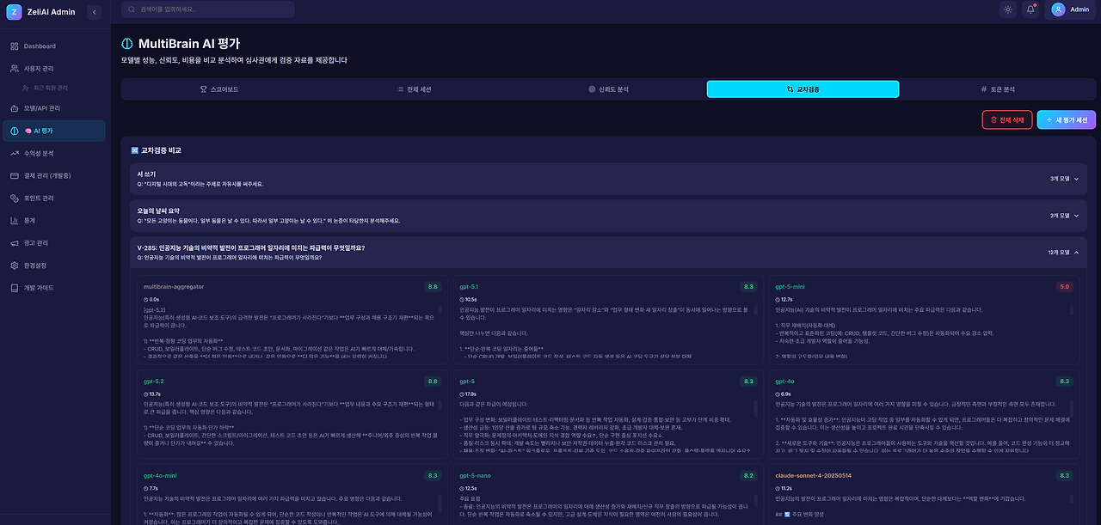This screenshot has width=1101, height=525.
Task: Select AI 평가 sidebar entry
Action: pyautogui.click(x=55, y=131)
